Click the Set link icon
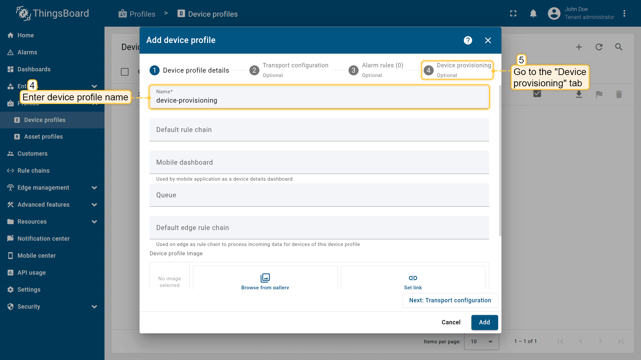The height and width of the screenshot is (360, 641). [413, 278]
